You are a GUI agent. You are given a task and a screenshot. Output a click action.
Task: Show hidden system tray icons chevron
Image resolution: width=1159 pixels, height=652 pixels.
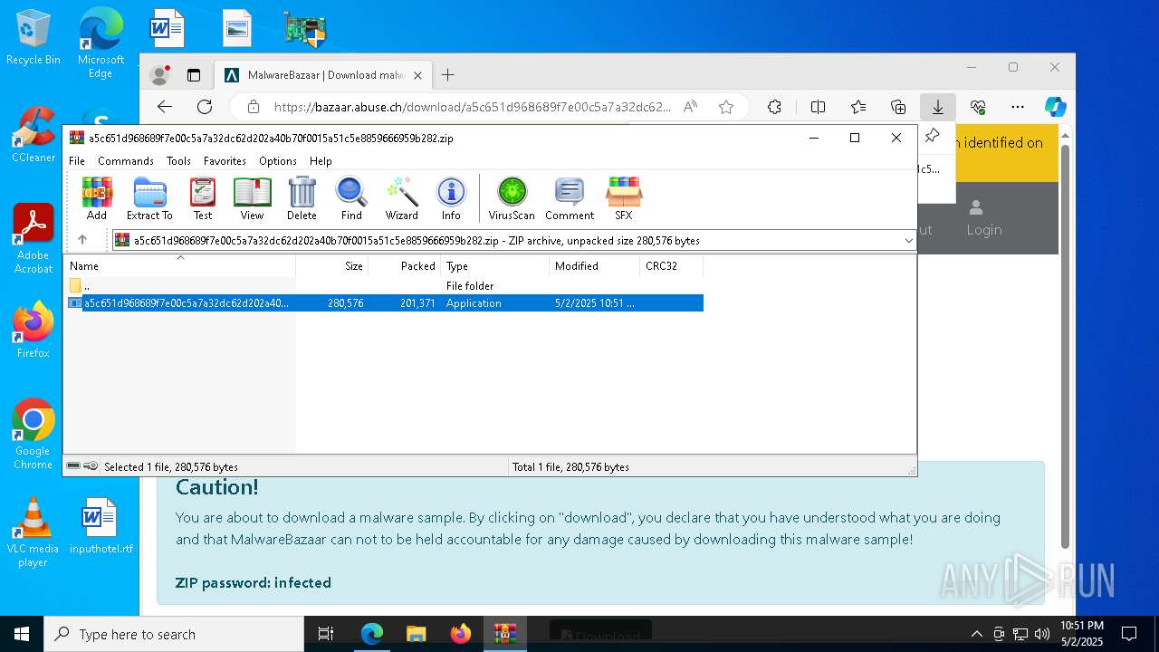tap(976, 634)
